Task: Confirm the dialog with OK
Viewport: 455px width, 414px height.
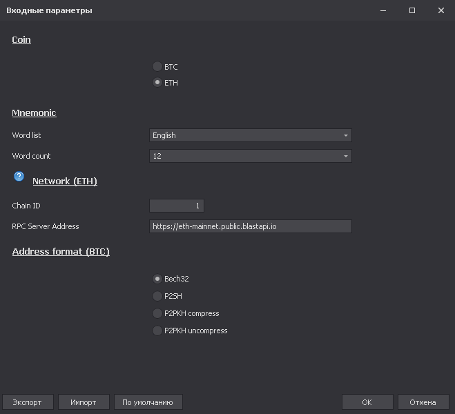Action: [x=367, y=402]
